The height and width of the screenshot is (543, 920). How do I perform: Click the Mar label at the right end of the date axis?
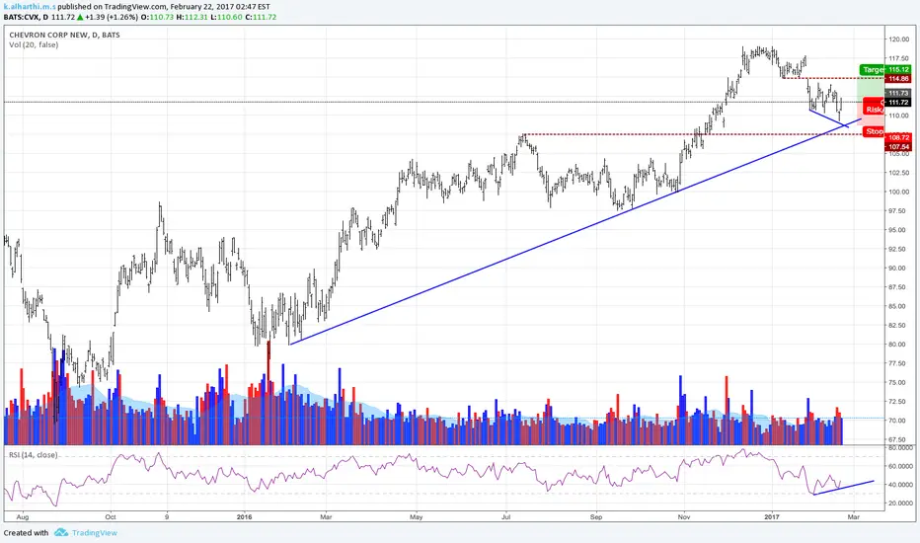coord(854,517)
